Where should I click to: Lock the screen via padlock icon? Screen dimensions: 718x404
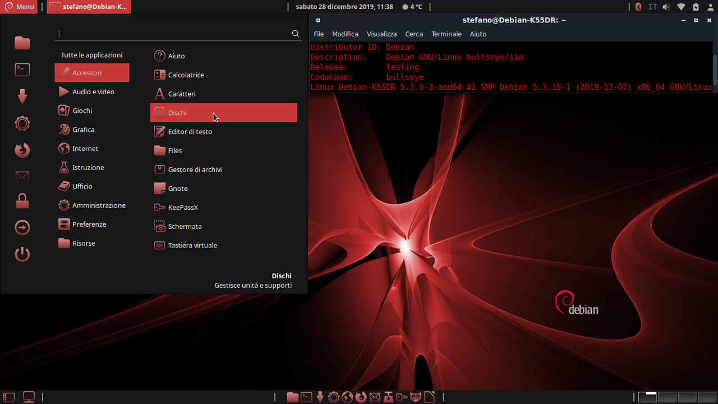[22, 200]
